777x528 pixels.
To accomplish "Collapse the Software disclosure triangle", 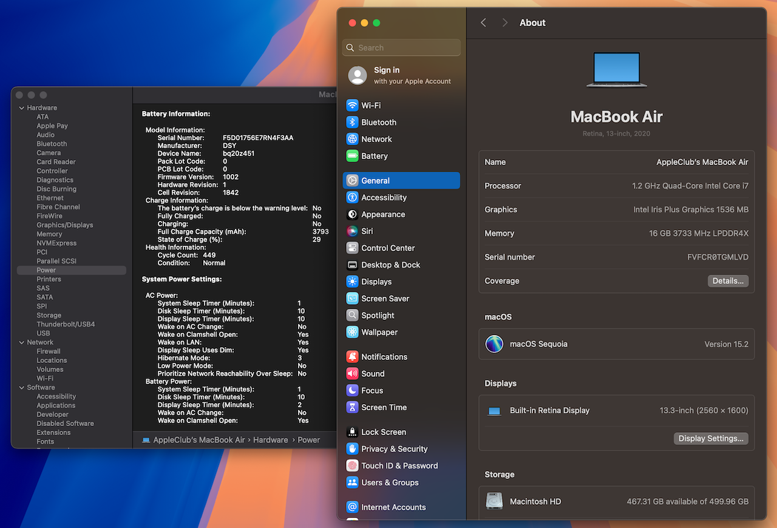I will point(22,387).
